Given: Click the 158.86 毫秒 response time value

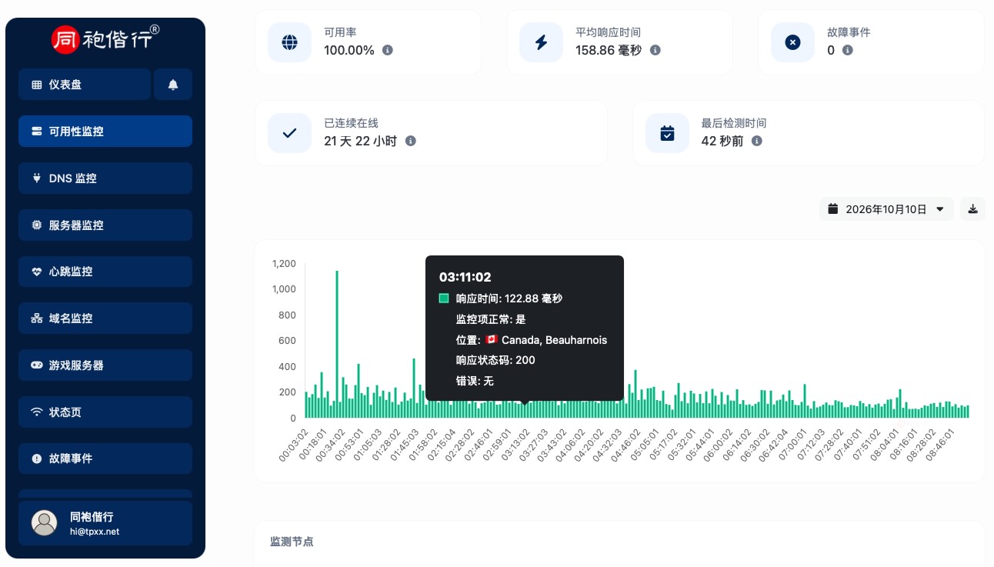Looking at the screenshot, I should pyautogui.click(x=609, y=50).
